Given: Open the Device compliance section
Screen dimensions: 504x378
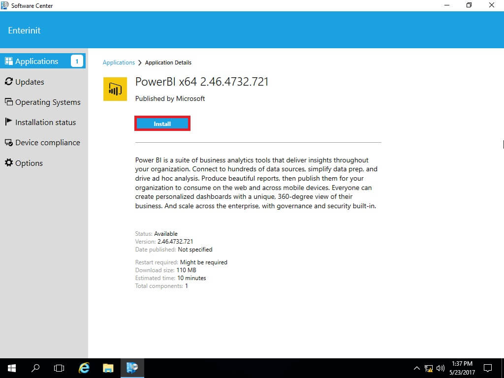Looking at the screenshot, I should tap(43, 142).
